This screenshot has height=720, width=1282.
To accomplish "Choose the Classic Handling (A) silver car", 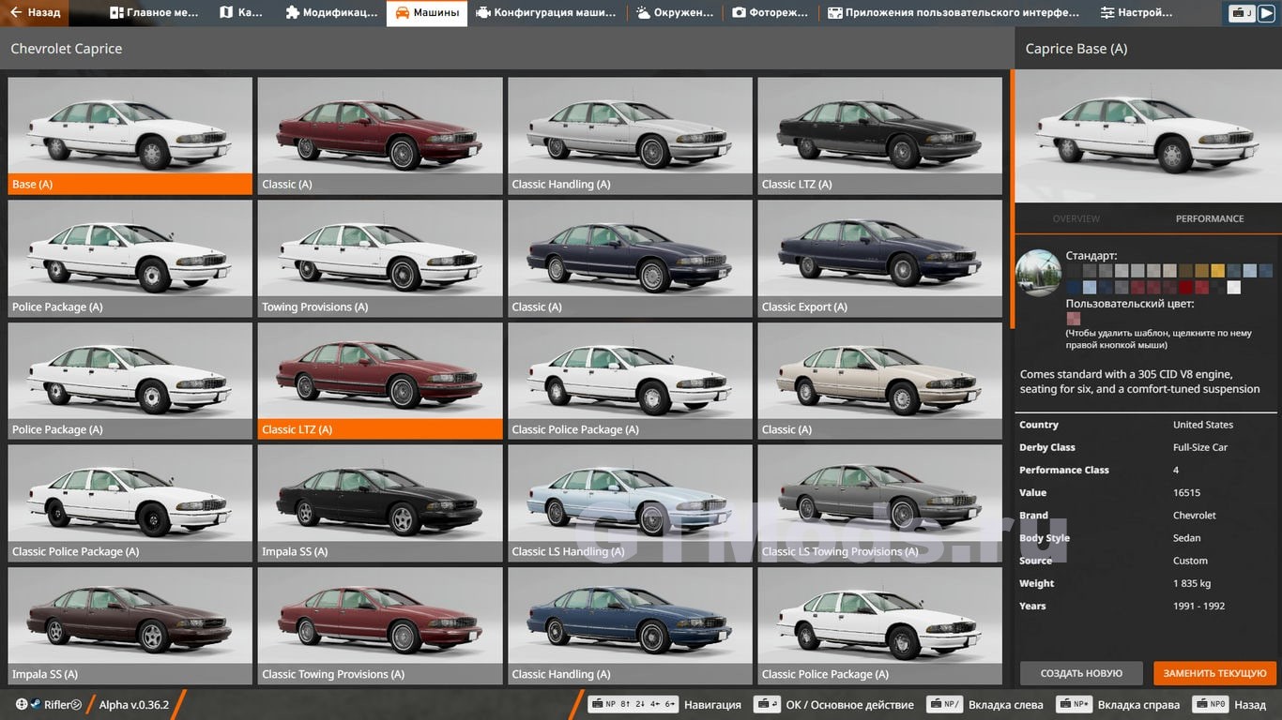I will [x=630, y=135].
